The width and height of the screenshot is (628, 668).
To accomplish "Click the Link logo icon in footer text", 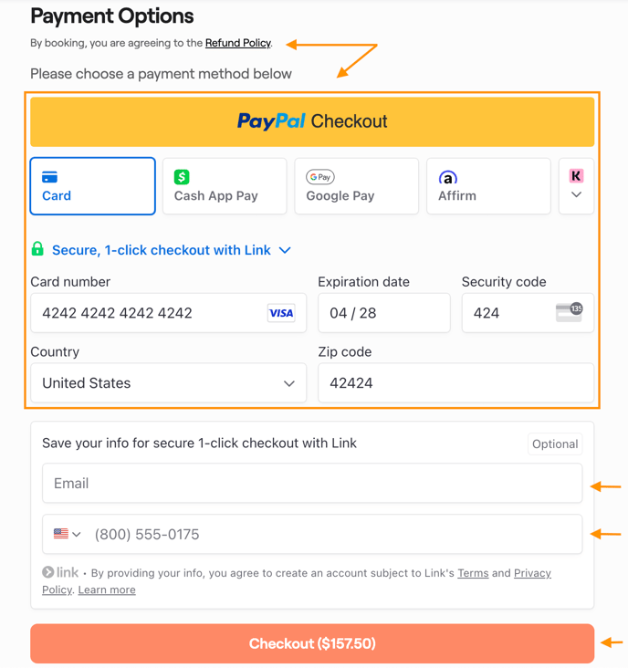I will 60,572.
